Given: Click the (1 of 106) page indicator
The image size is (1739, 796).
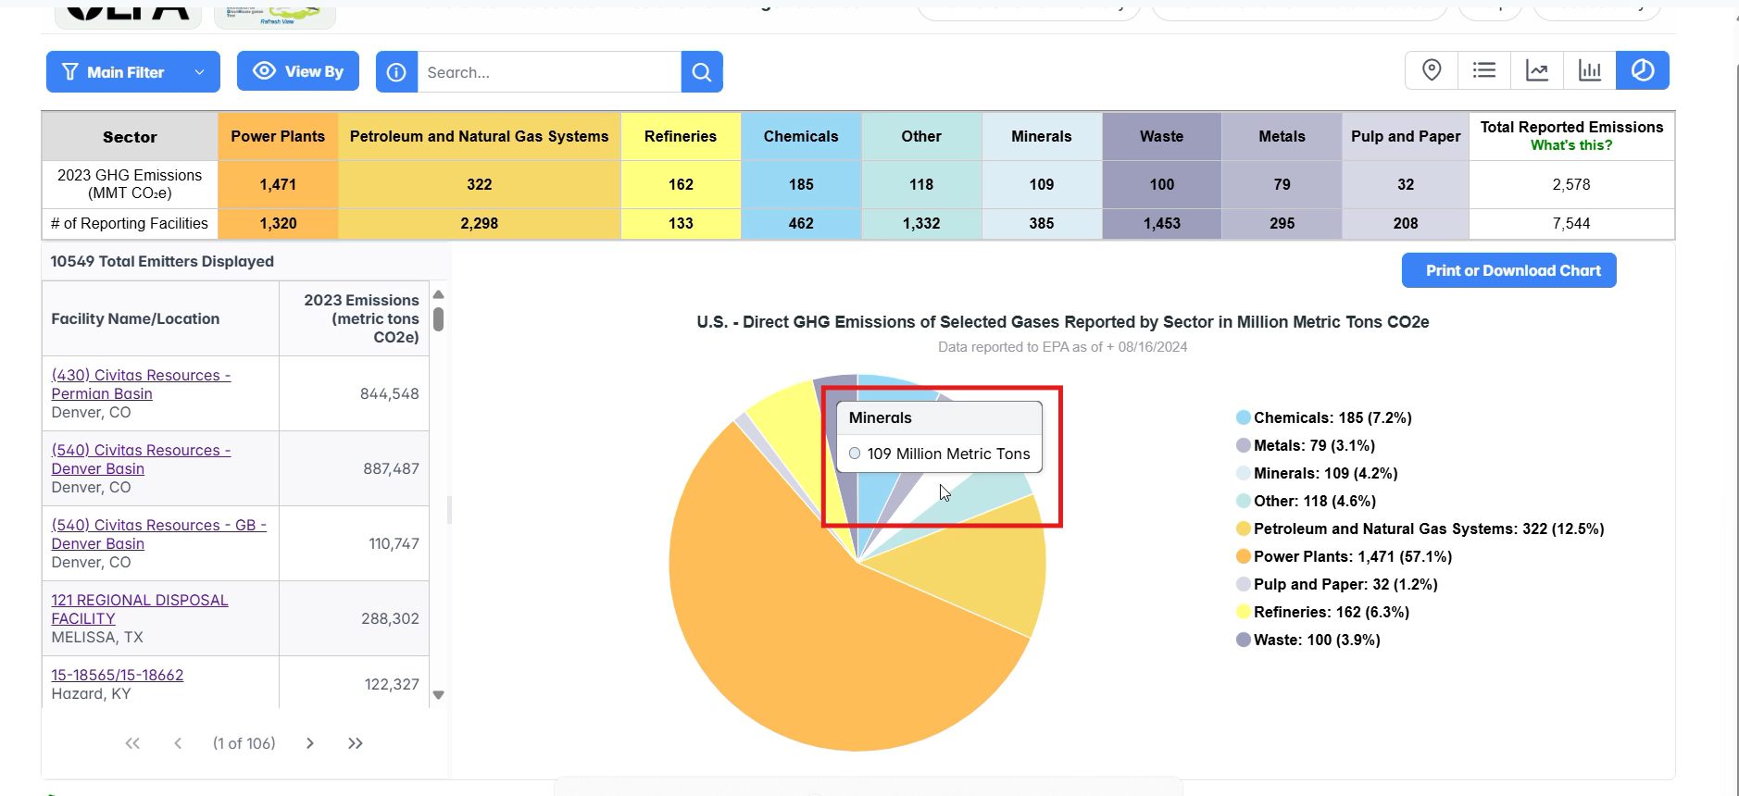Looking at the screenshot, I should [244, 743].
